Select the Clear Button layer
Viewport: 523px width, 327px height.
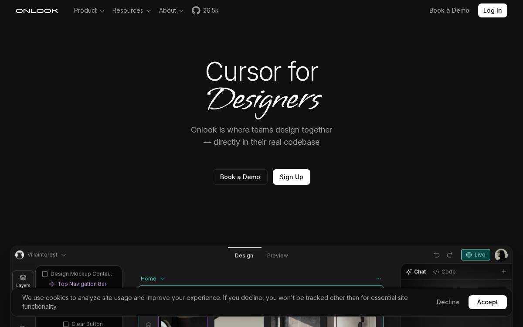tap(83, 324)
